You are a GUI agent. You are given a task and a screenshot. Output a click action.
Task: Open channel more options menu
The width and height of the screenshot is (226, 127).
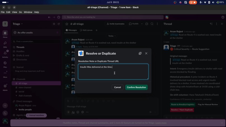157,24
